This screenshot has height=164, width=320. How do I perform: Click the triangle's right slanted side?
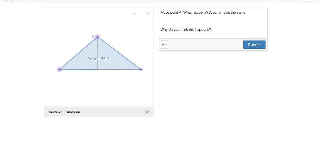[119, 53]
